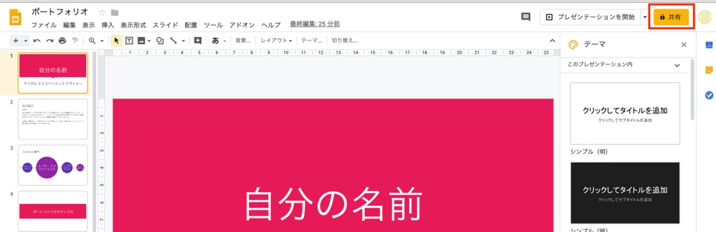Expand new slide layout dropdown arrow
Image resolution: width=716 pixels, height=232 pixels.
(25, 41)
